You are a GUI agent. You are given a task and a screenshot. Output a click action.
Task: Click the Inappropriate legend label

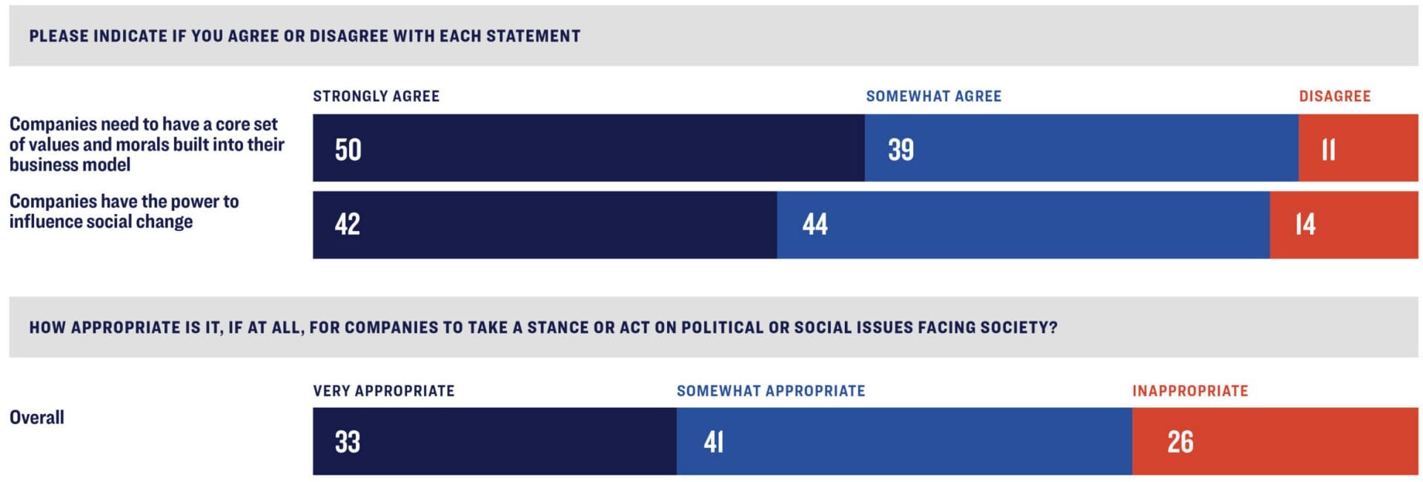tap(1190, 391)
